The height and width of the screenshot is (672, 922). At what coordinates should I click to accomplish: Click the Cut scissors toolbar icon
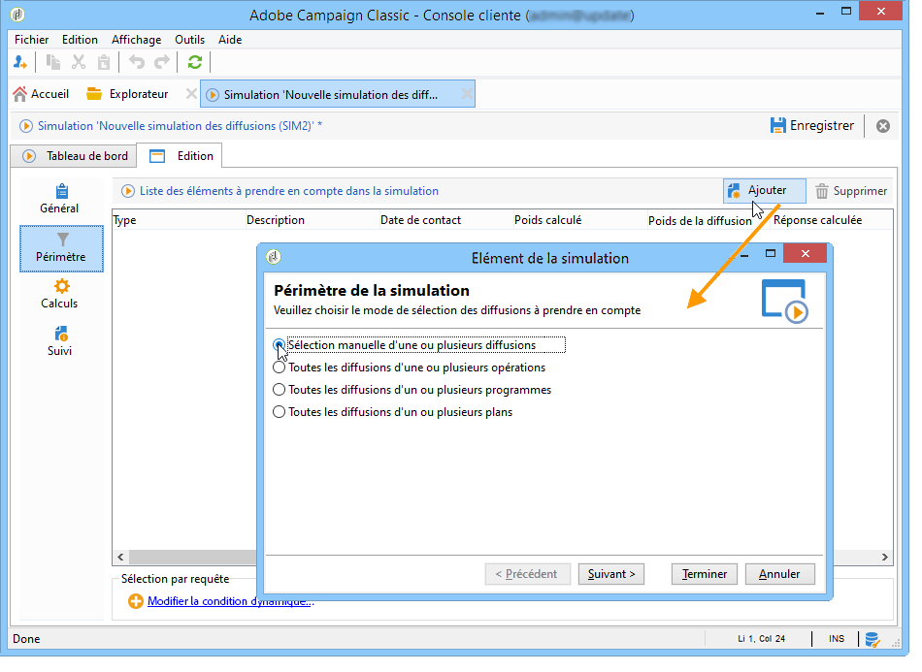coord(79,62)
